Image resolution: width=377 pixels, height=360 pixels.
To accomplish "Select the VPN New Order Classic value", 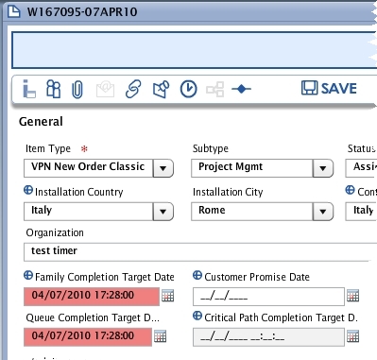I will pos(88,166).
